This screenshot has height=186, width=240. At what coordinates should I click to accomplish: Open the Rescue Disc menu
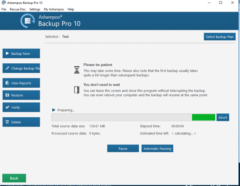coord(18,9)
